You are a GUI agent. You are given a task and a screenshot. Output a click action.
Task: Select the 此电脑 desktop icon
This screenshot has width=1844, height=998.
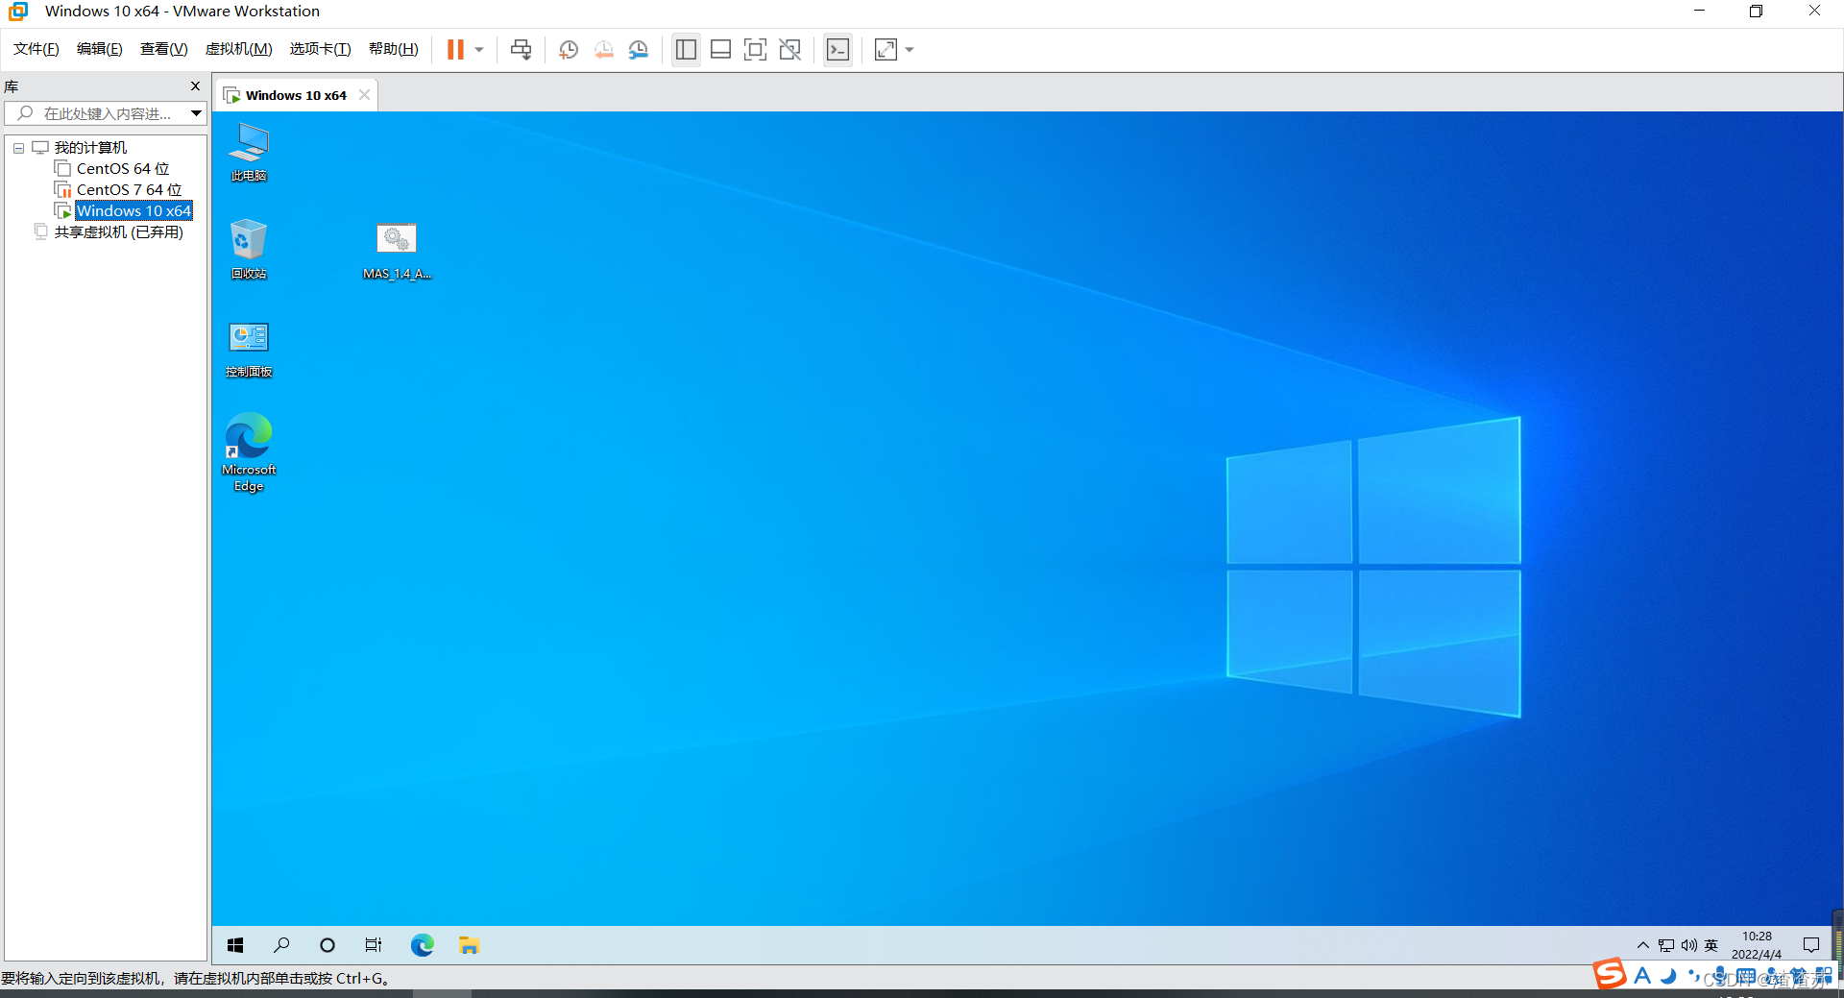(x=249, y=152)
